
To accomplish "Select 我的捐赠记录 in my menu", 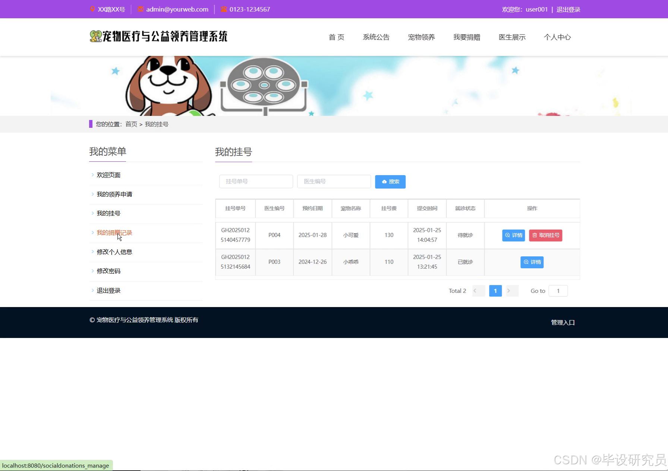I will [x=114, y=233].
